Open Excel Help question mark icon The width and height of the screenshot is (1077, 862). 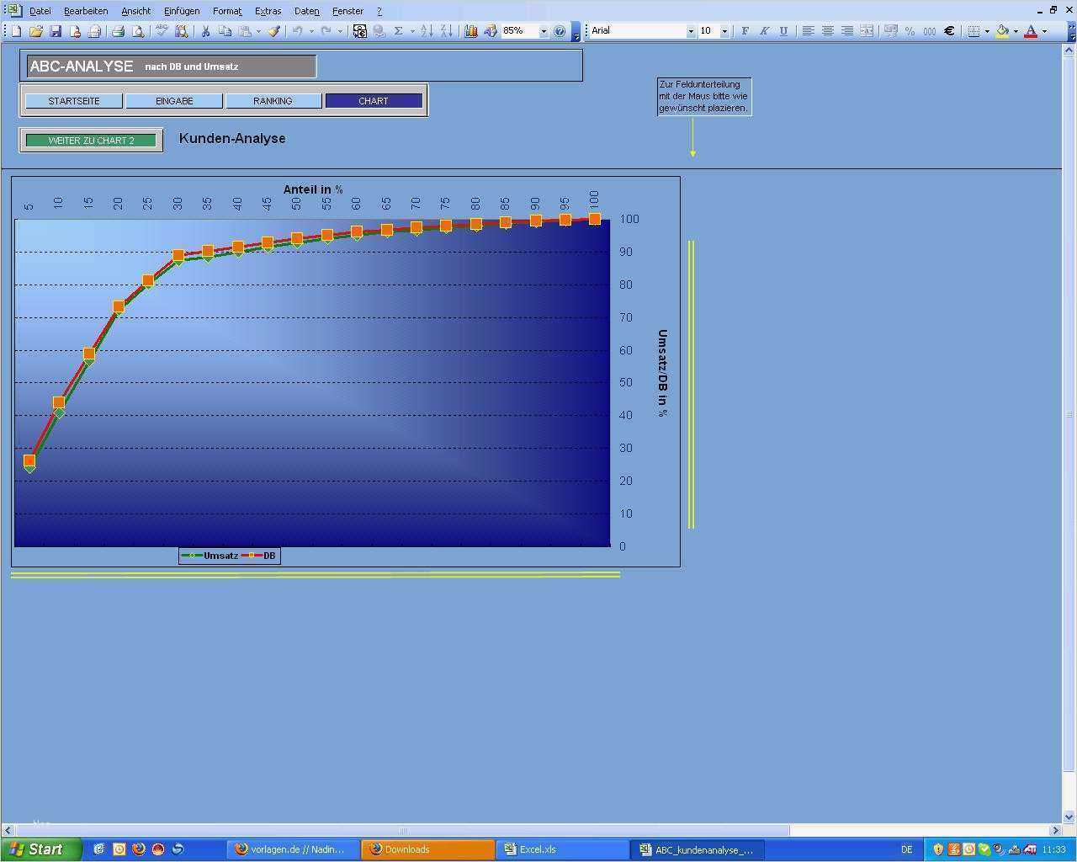560,31
